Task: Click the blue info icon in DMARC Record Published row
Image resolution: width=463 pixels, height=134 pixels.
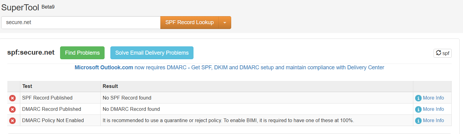Action: tap(418, 109)
